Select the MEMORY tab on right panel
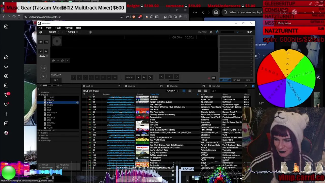 point(225,80)
